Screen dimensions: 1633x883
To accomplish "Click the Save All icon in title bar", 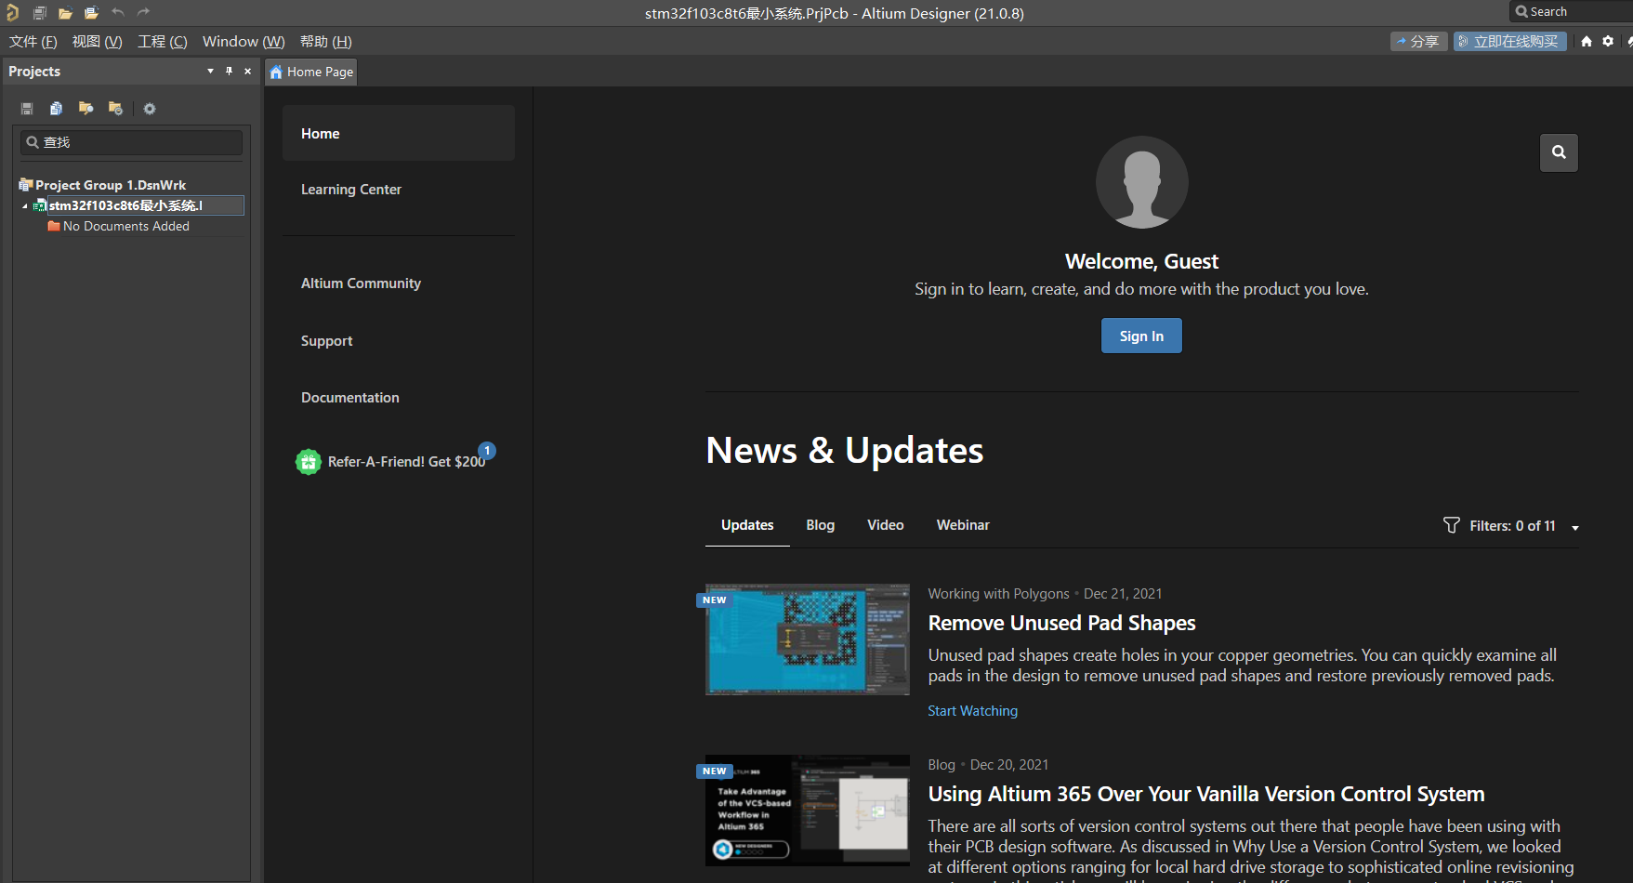I will tap(39, 13).
